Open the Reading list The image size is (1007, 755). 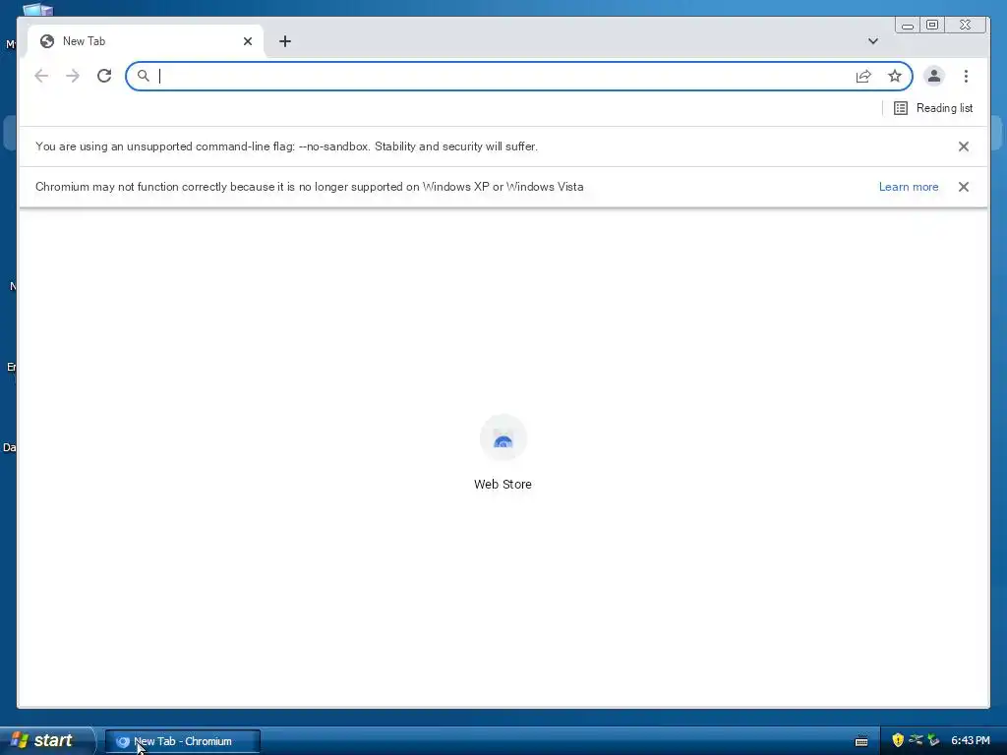pyautogui.click(x=933, y=108)
